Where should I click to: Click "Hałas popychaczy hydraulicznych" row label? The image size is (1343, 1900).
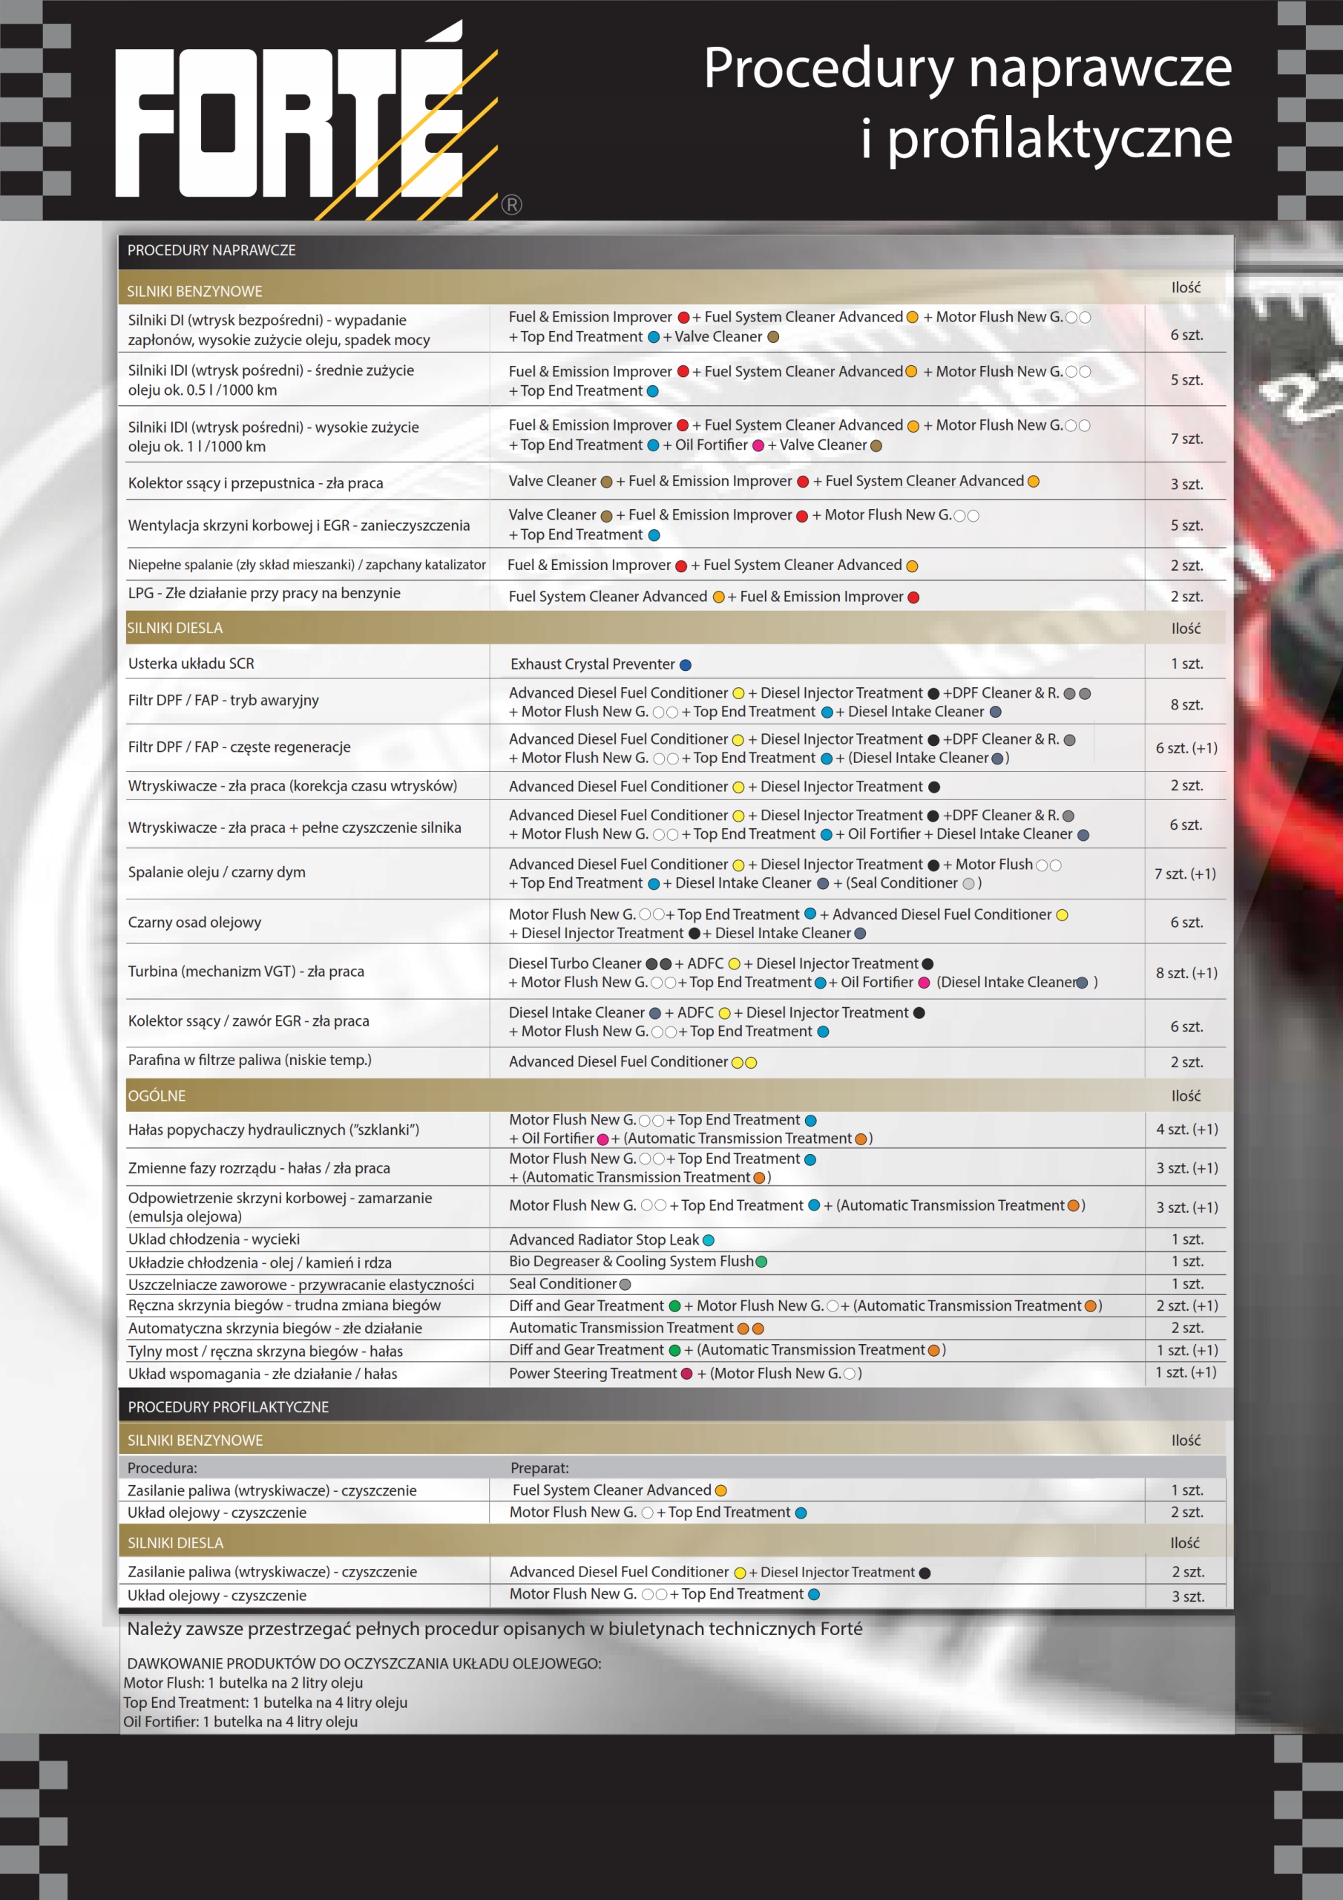pos(273,1130)
